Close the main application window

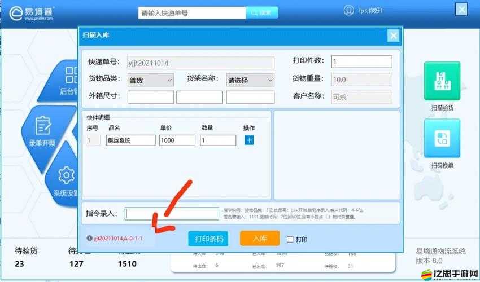point(461,10)
